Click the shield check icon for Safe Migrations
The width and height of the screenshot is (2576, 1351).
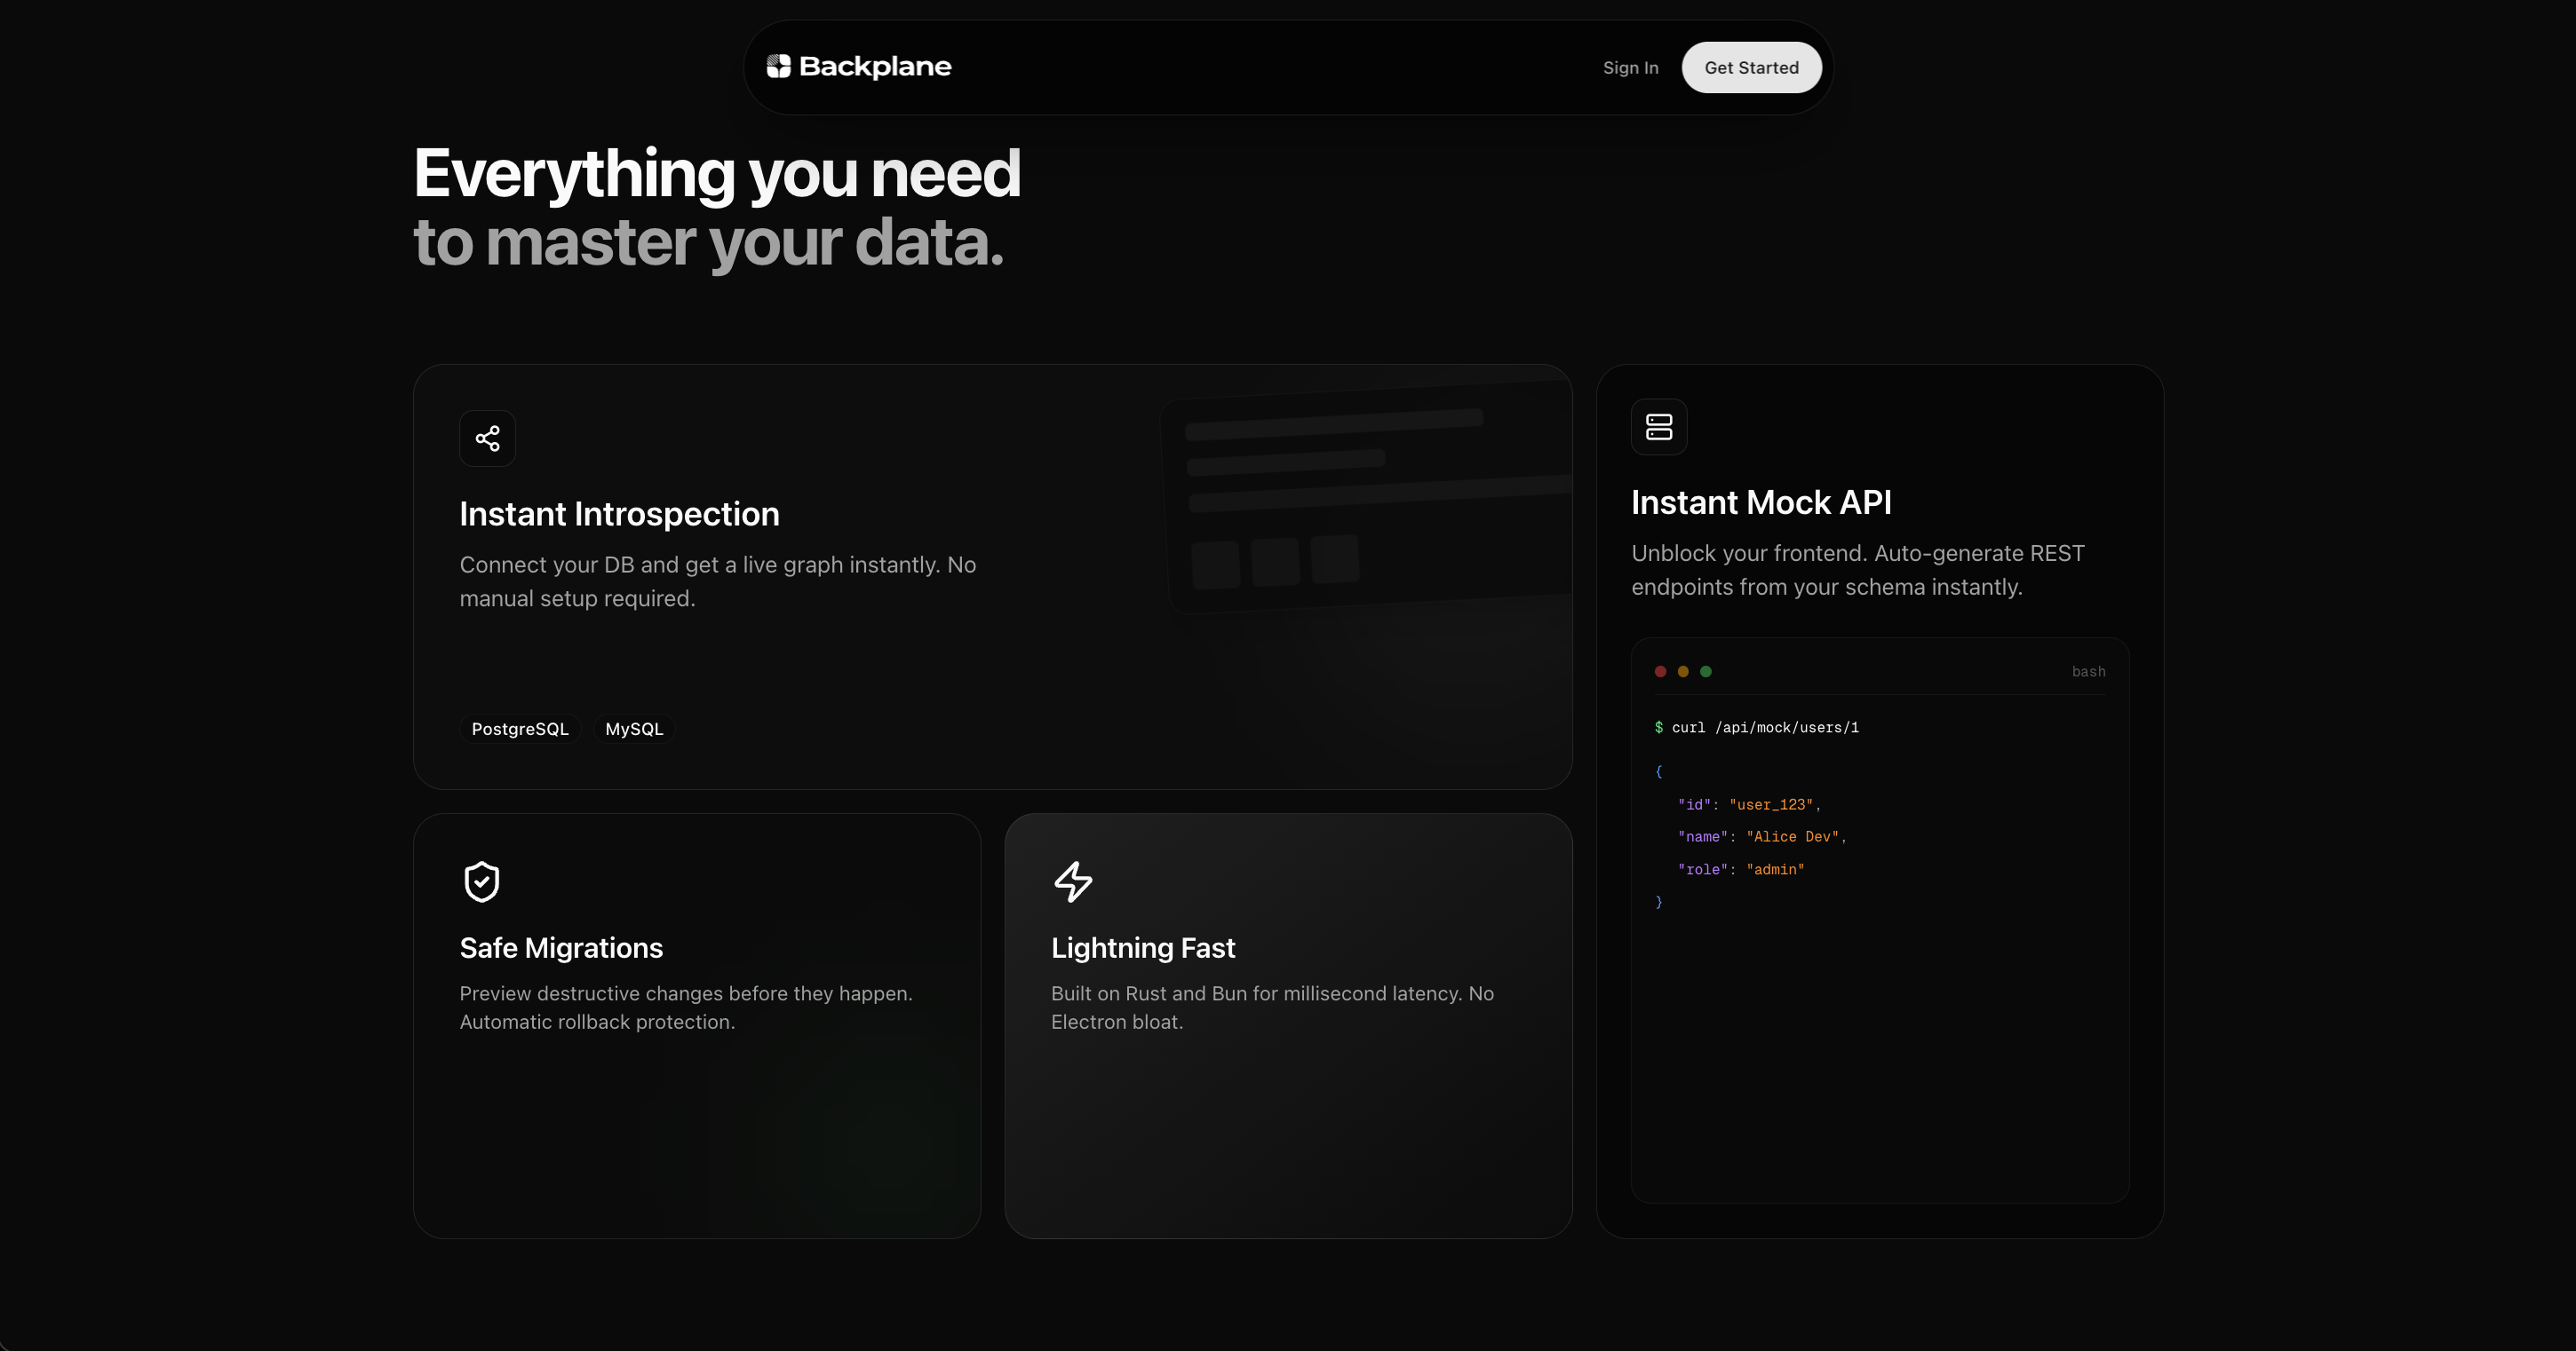click(x=482, y=881)
